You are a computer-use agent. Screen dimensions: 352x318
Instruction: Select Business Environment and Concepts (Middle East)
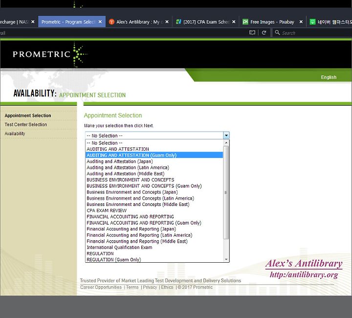coord(154,204)
